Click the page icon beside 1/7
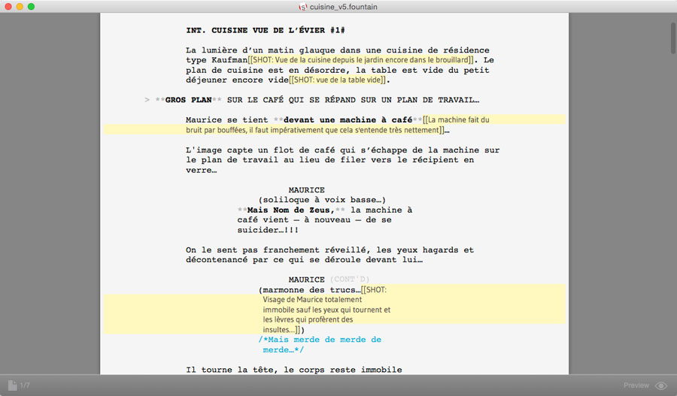Screen dimensions: 677x396 tap(13, 385)
